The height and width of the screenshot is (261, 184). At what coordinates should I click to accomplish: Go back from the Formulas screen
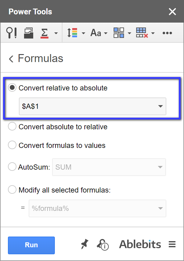pyautogui.click(x=11, y=58)
